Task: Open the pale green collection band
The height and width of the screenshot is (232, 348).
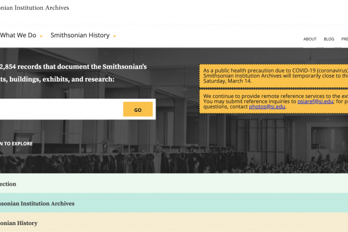Action: (x=174, y=183)
